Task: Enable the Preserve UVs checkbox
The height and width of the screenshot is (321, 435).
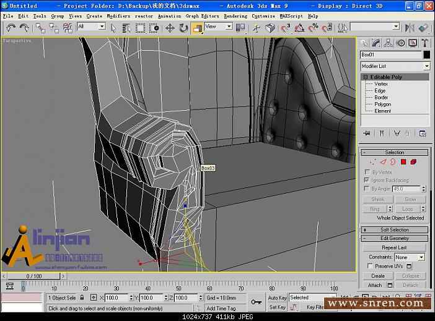Action: (370, 266)
